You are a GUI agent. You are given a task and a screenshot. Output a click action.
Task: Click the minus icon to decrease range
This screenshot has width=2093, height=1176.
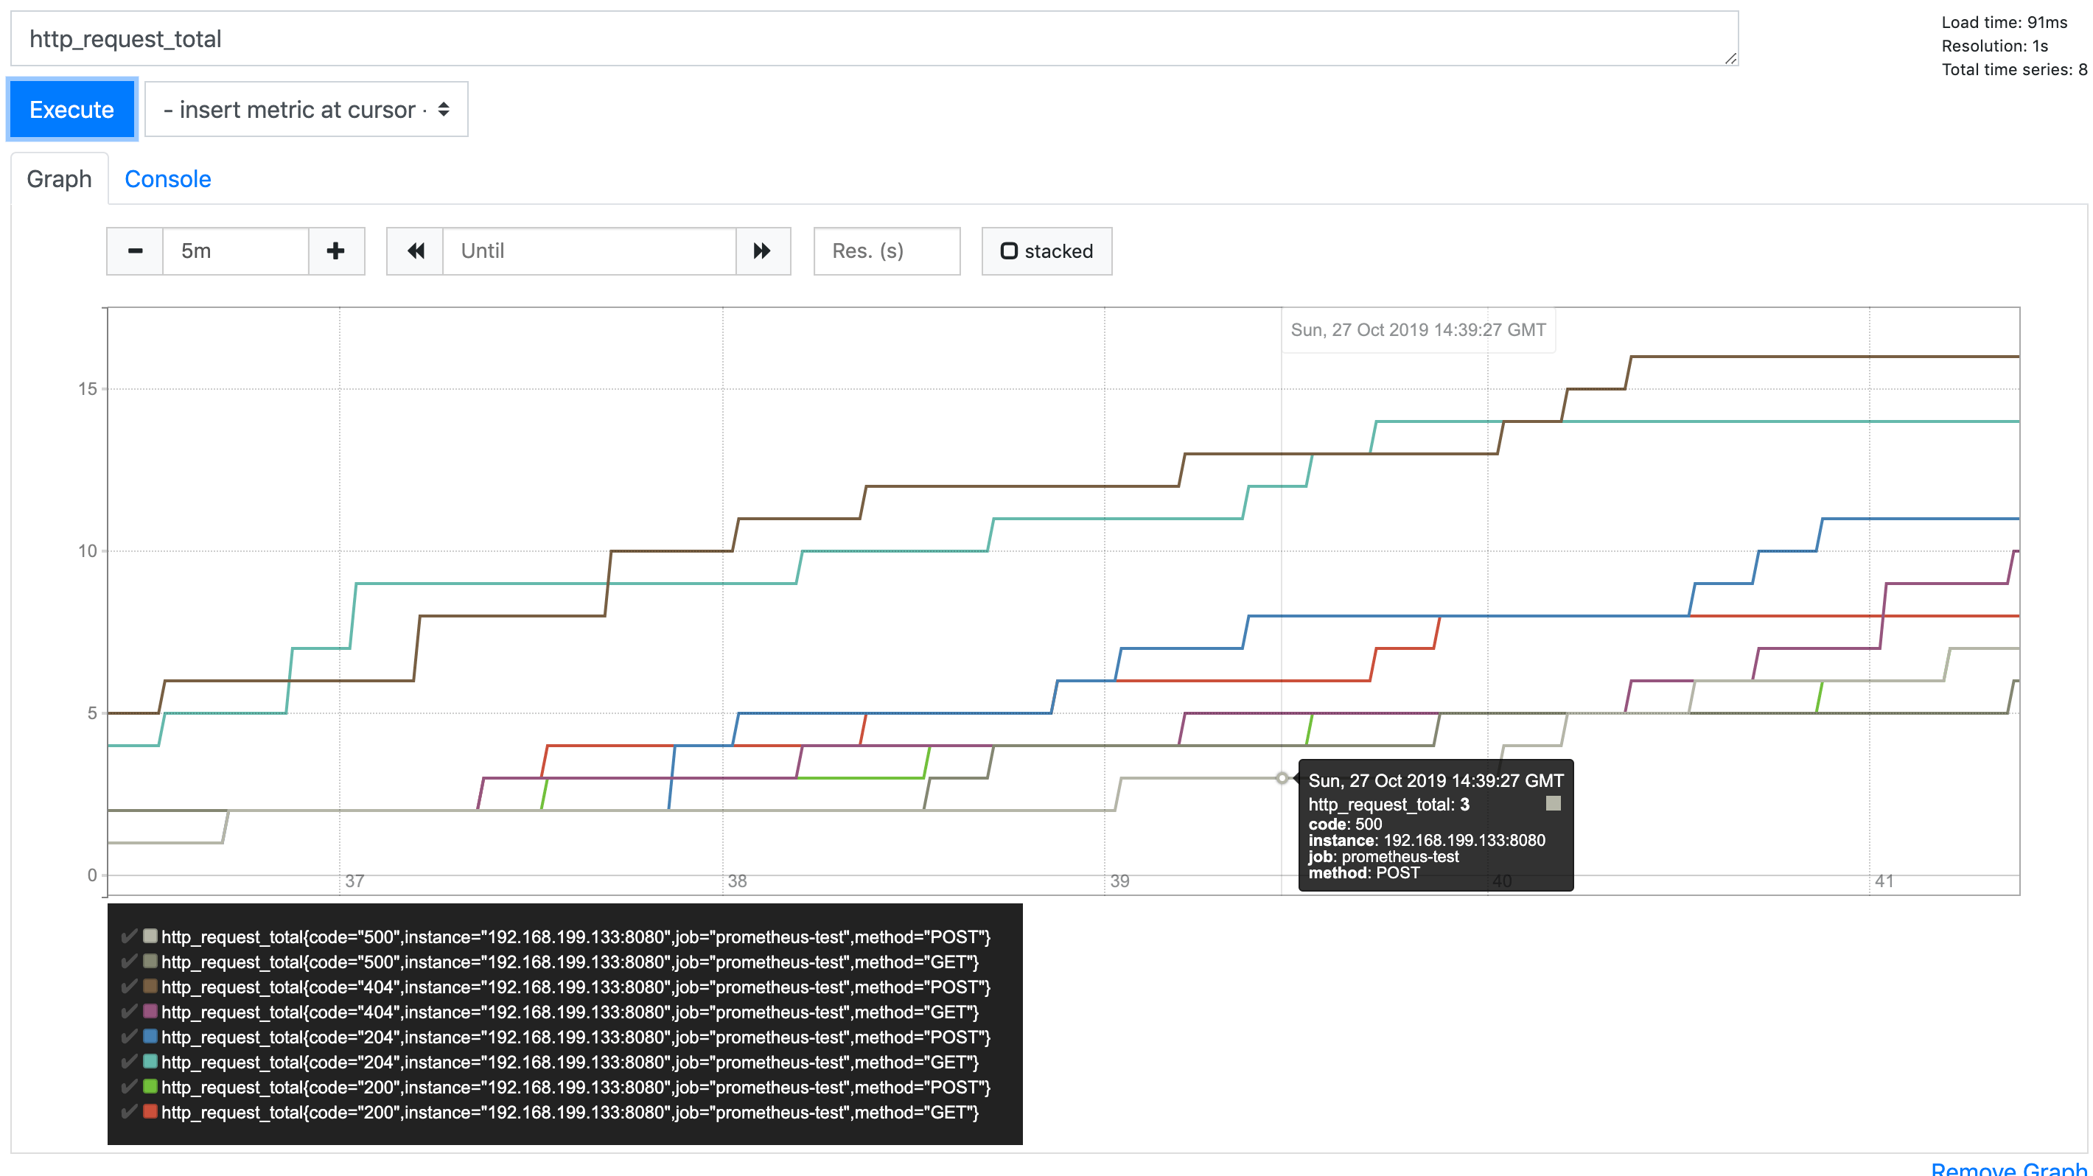135,251
